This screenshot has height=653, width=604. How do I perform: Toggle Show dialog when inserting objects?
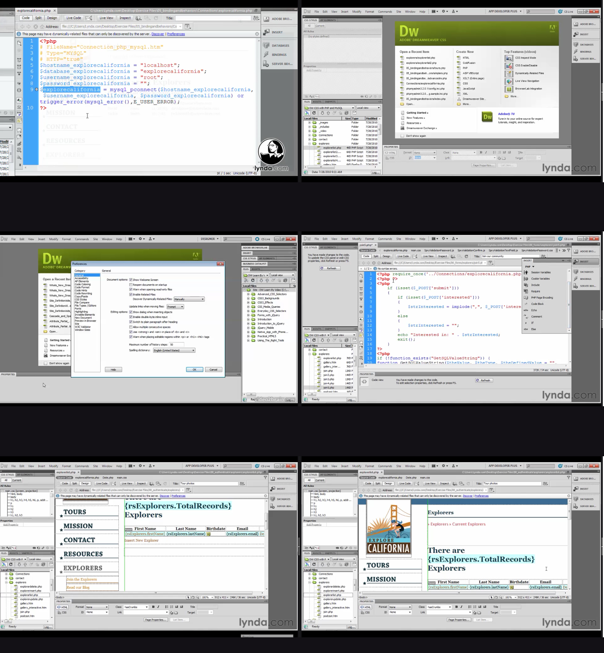pos(131,312)
